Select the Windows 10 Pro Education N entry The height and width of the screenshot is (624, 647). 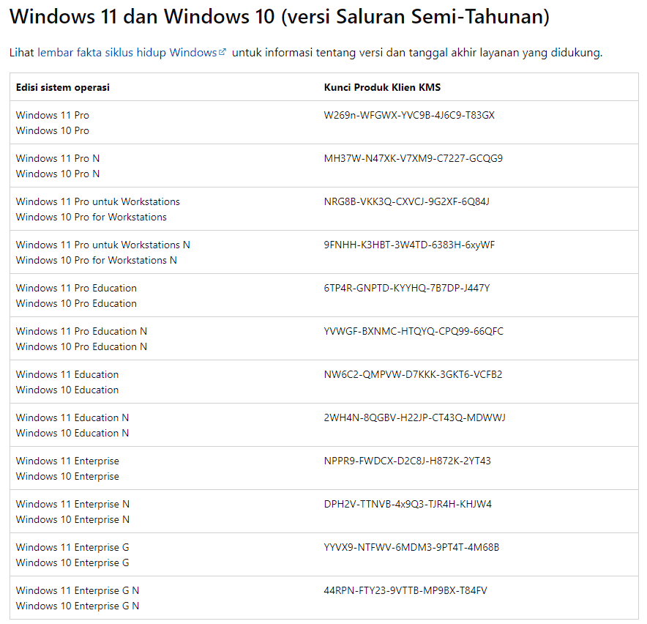pos(81,346)
